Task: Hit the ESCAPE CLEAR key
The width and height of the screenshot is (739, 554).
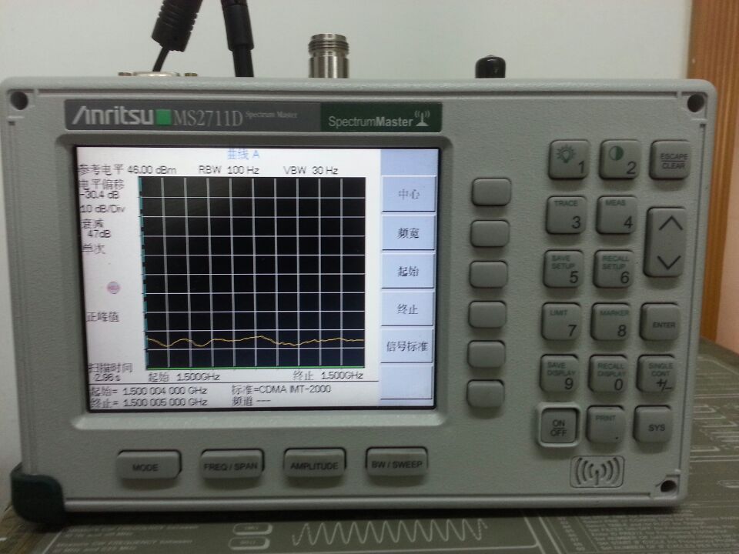Action: pyautogui.click(x=671, y=160)
